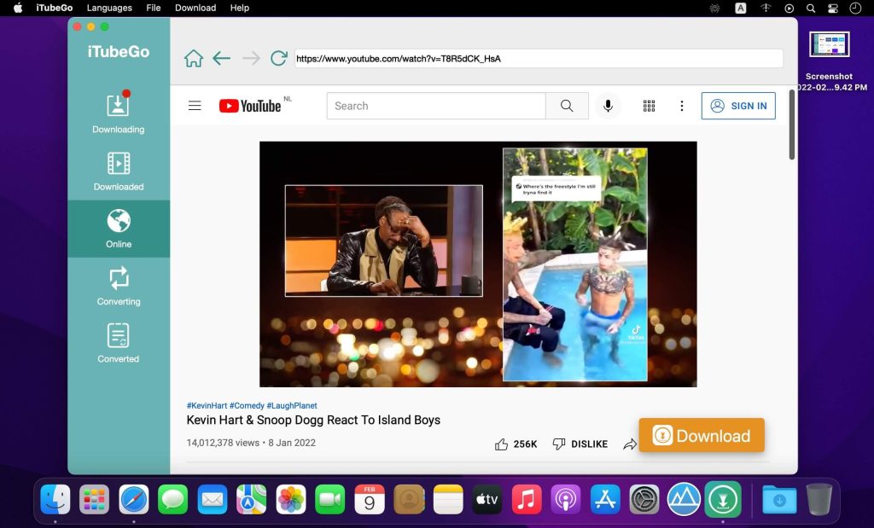Open the Download menu in the menu bar

[x=195, y=8]
